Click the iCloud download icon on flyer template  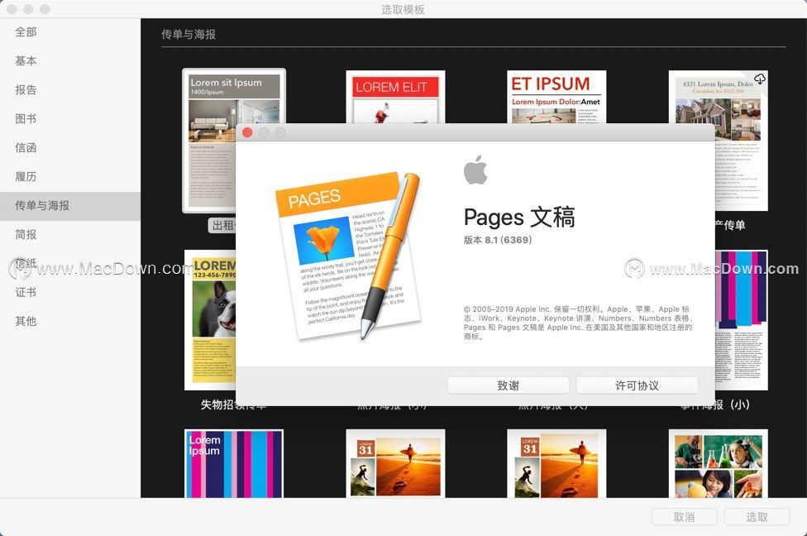point(760,79)
